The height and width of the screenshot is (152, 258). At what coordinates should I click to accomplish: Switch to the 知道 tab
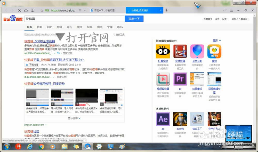tap(59, 27)
